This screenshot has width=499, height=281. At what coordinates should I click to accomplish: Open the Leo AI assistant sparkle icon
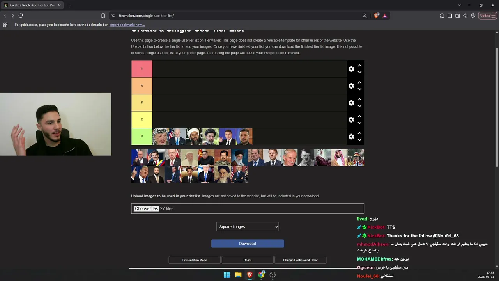click(x=465, y=16)
